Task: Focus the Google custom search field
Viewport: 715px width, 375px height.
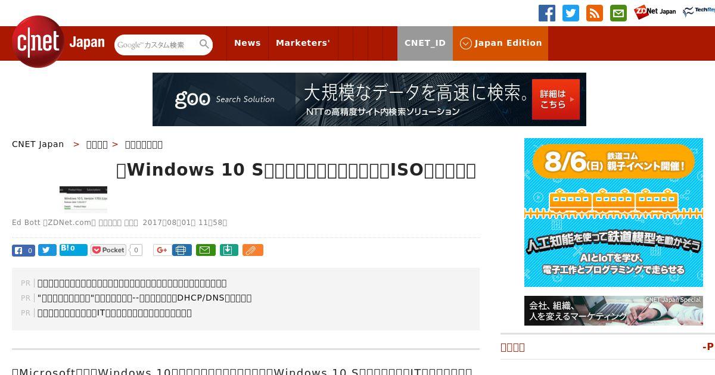Action: click(156, 45)
